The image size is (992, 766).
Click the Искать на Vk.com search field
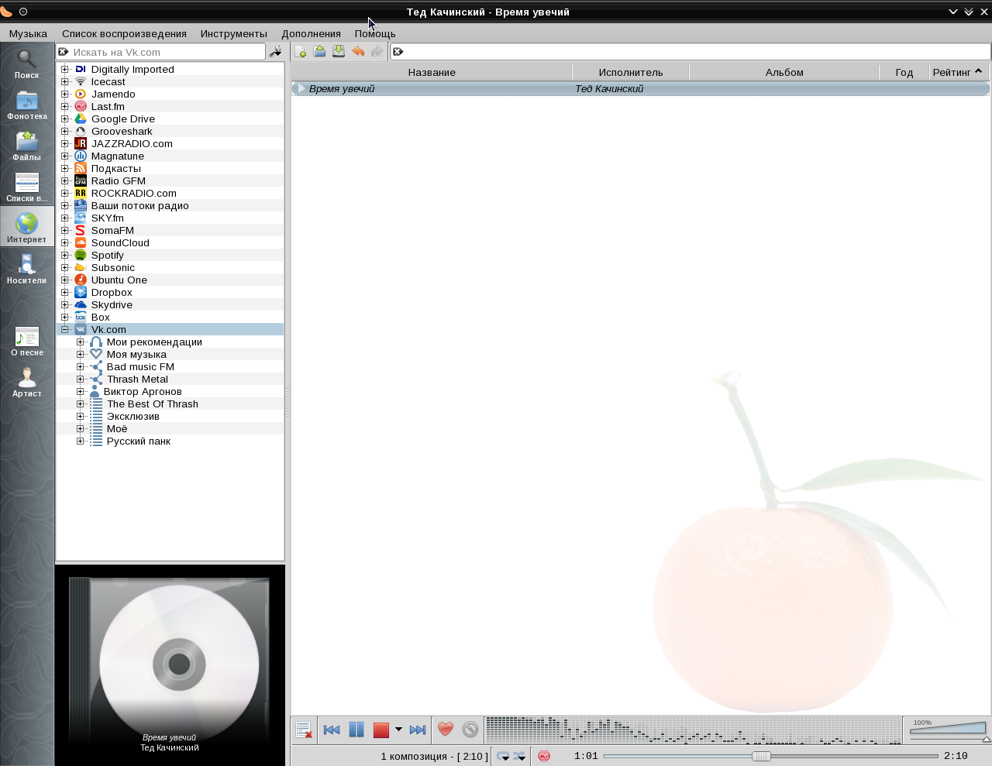click(x=167, y=53)
